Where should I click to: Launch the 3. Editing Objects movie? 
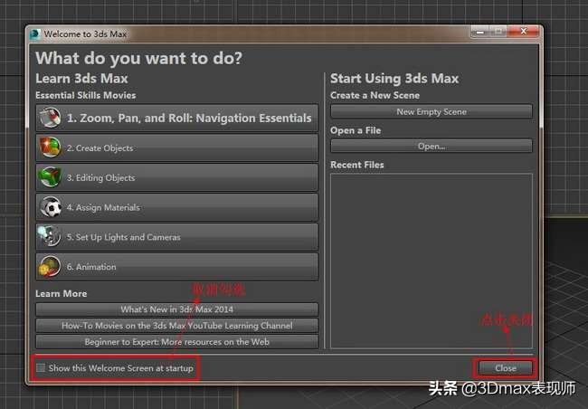[x=177, y=177]
